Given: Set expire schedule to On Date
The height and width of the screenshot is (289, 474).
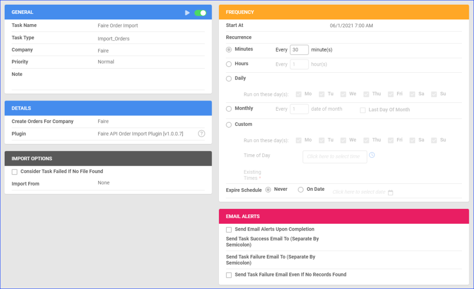Looking at the screenshot, I should pyautogui.click(x=301, y=189).
